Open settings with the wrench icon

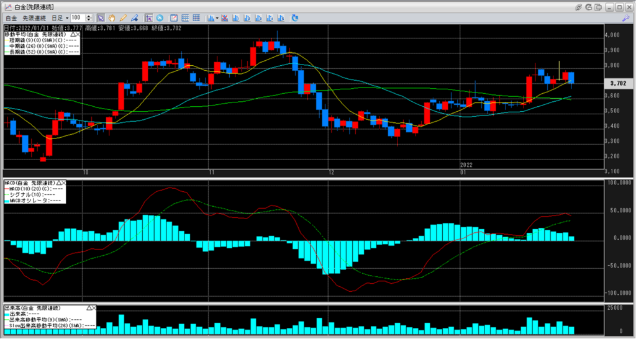coord(625,18)
